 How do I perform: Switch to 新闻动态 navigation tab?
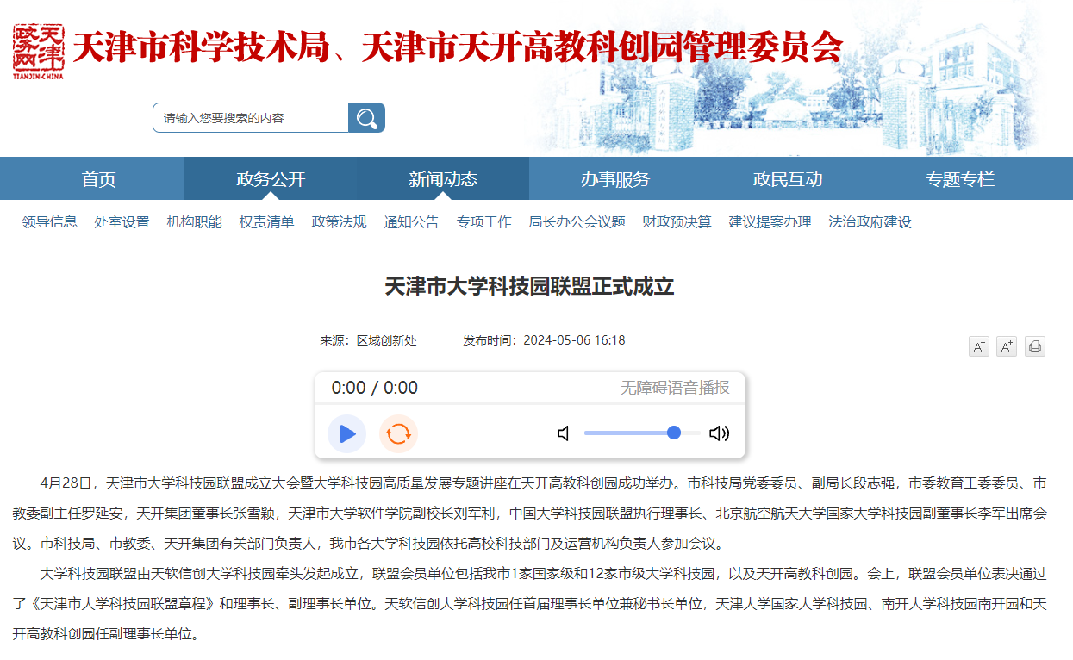pyautogui.click(x=443, y=179)
